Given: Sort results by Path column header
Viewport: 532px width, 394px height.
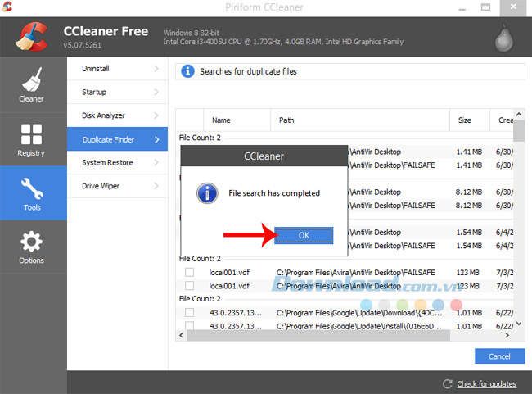Looking at the screenshot, I should click(x=360, y=120).
